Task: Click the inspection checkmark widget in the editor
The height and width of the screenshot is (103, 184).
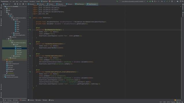Action: click(x=181, y=7)
